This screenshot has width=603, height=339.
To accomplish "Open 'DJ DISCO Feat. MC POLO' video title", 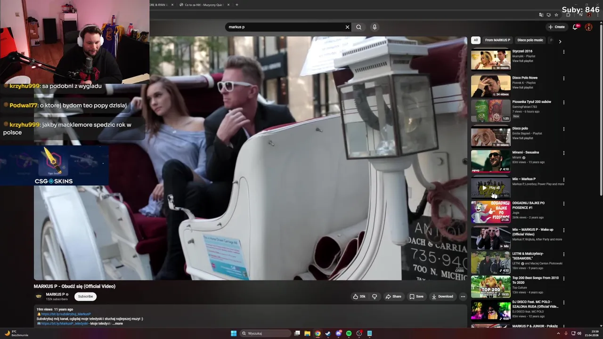I will pyautogui.click(x=535, y=304).
